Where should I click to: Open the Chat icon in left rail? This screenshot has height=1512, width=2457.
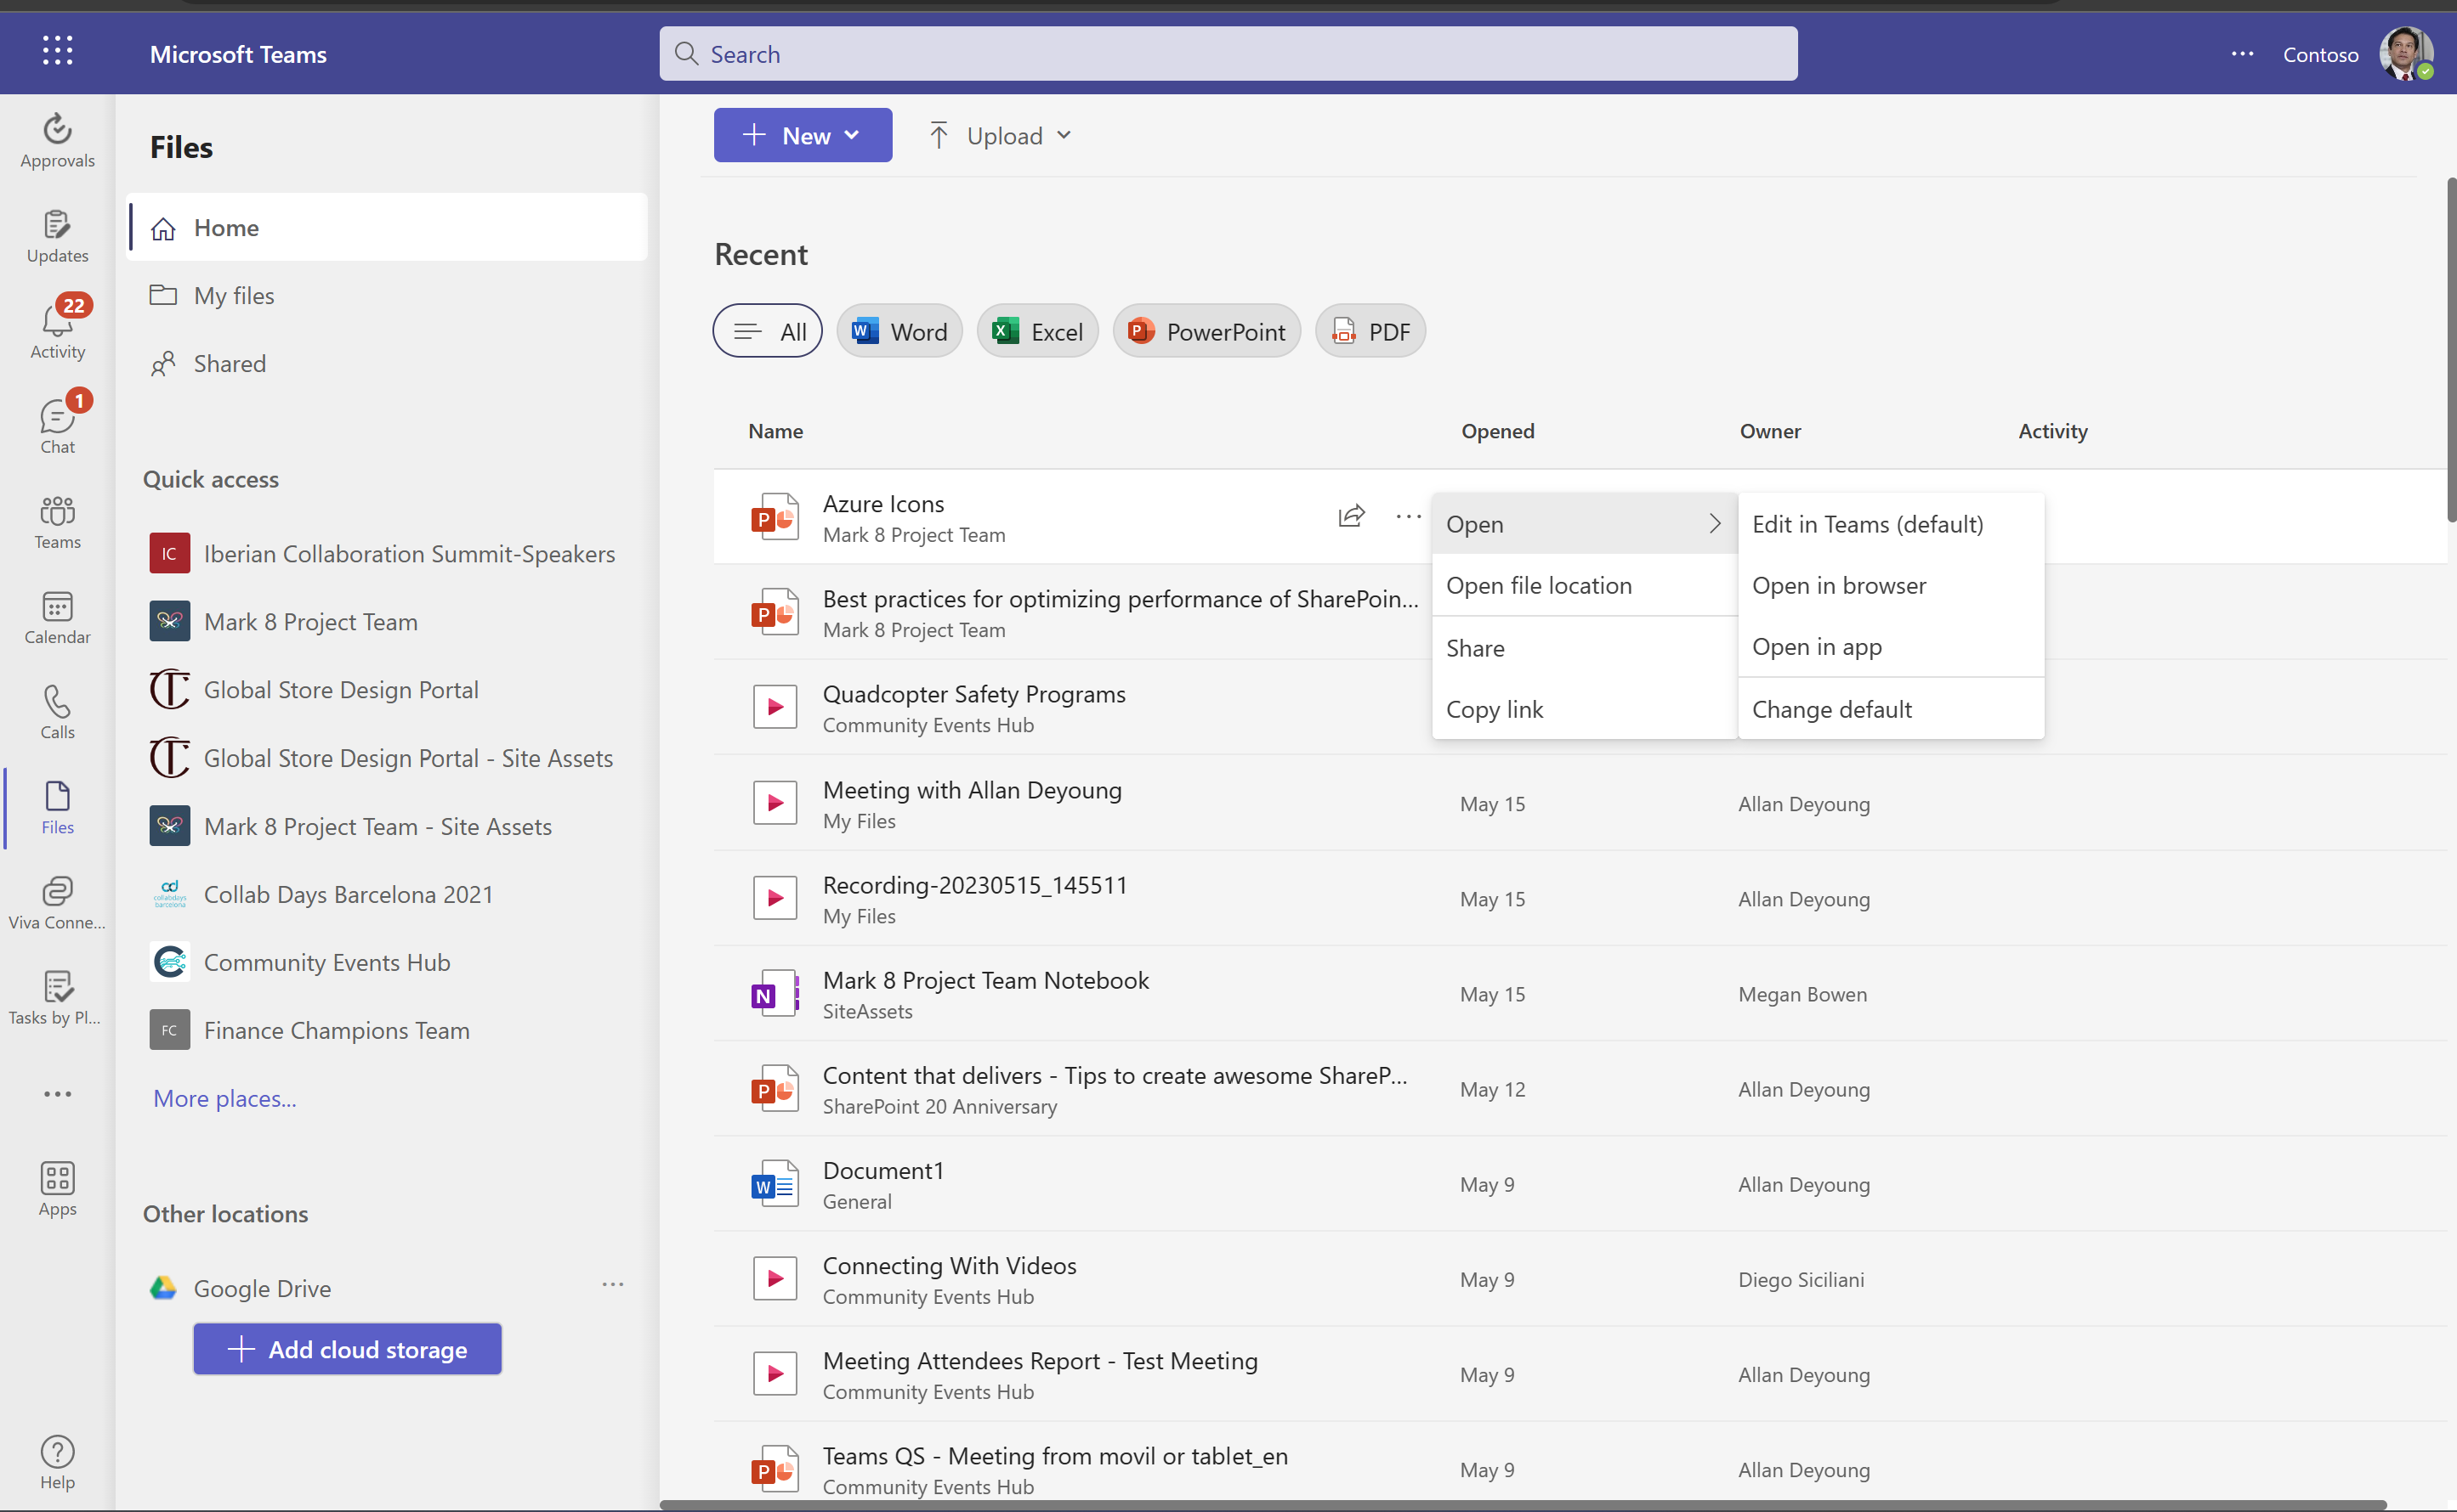[57, 425]
